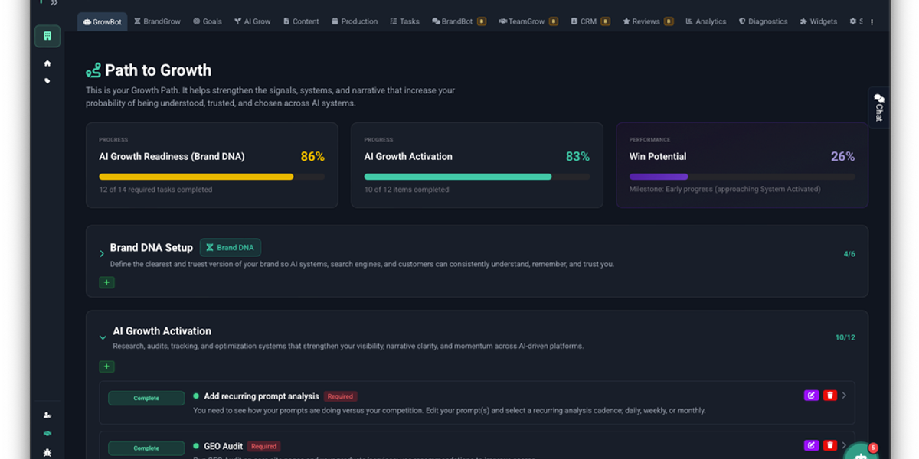Image resolution: width=919 pixels, height=459 pixels.
Task: Click the 86% readiness value
Action: [312, 156]
